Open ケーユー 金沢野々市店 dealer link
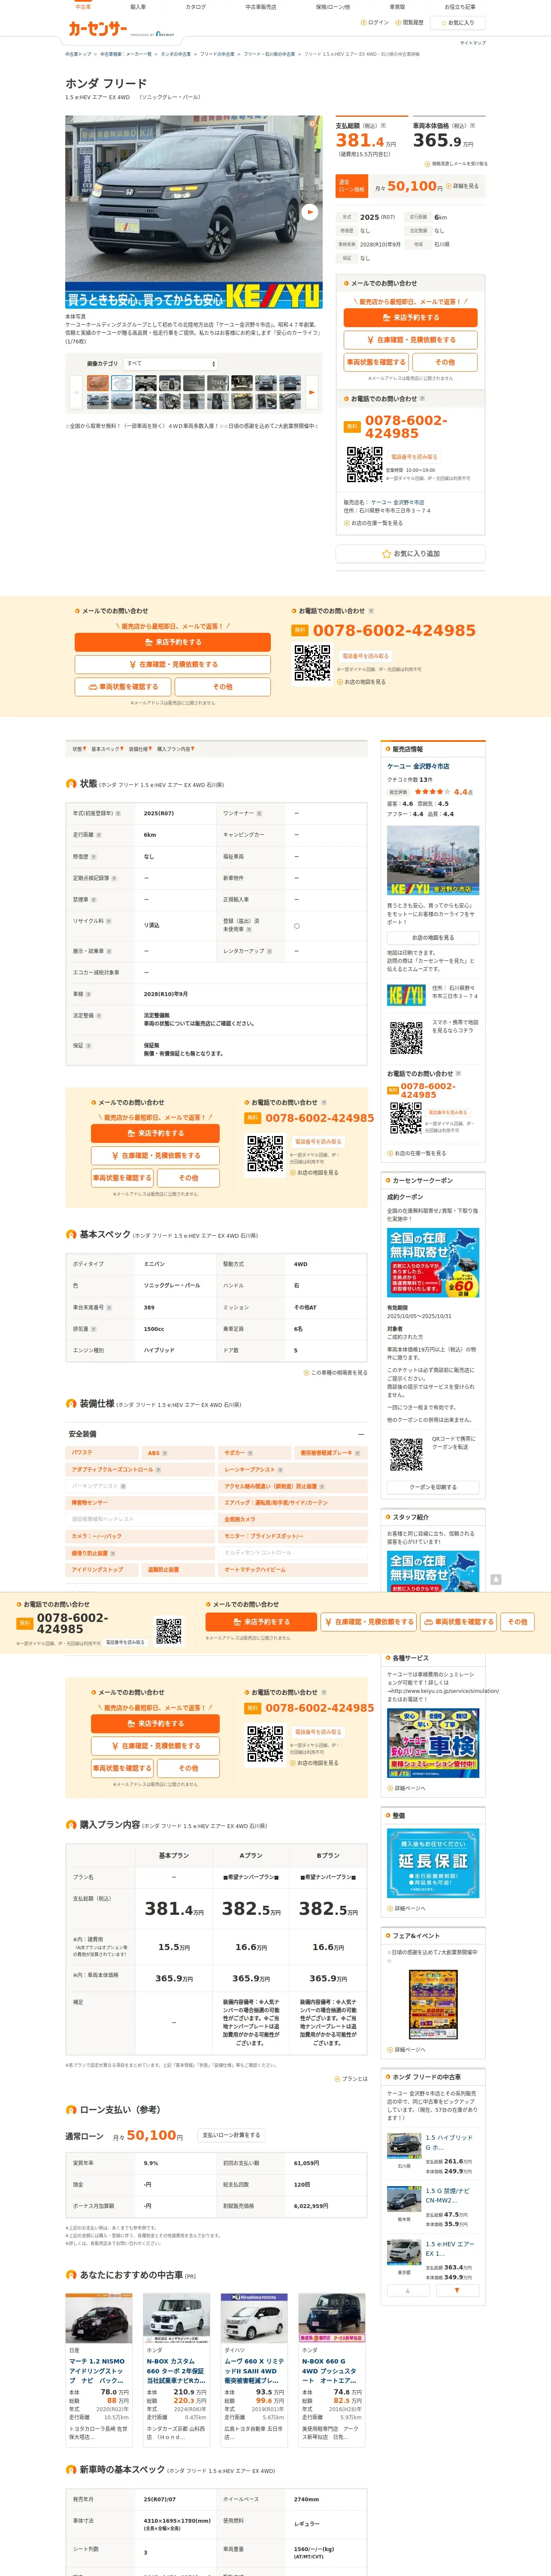 pyautogui.click(x=418, y=766)
